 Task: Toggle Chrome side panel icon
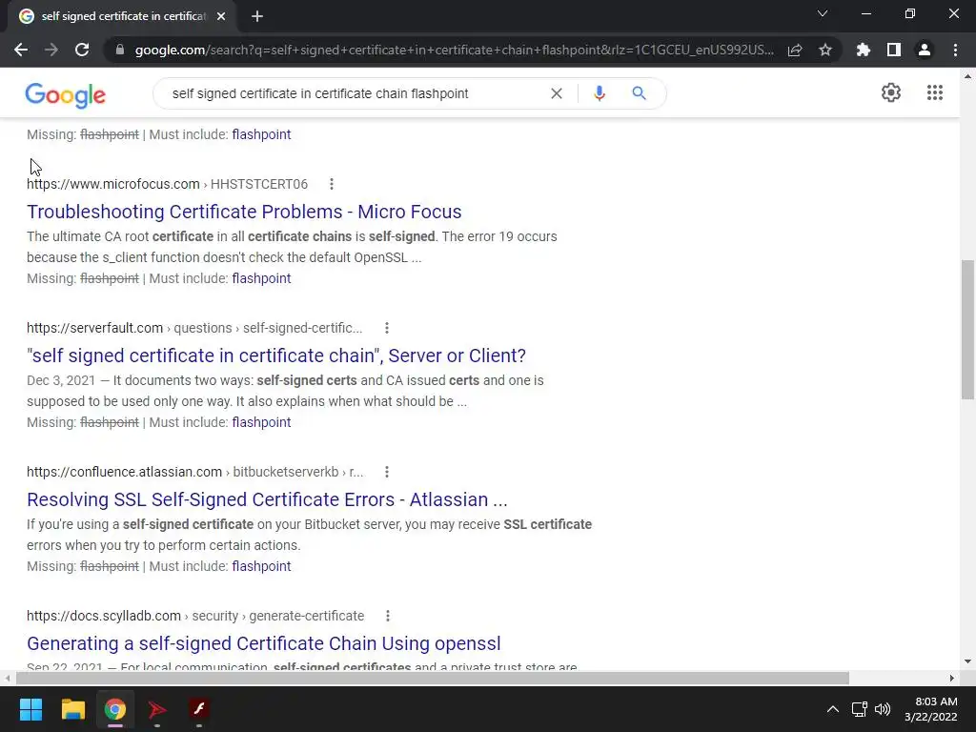(894, 50)
